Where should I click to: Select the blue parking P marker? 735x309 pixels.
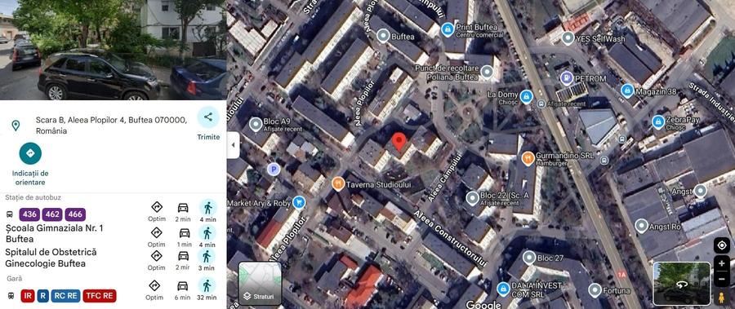click(x=274, y=169)
